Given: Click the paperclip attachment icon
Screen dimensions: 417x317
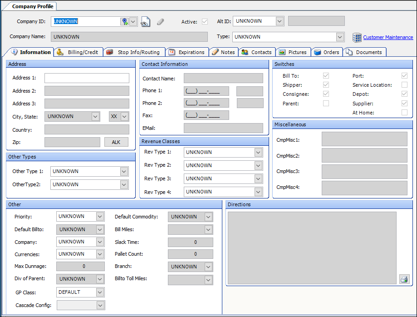Looking at the screenshot, I should (x=160, y=22).
